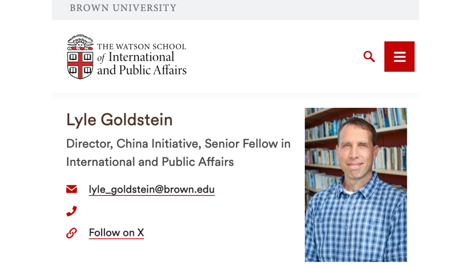Click "and Public Affairs" in the logo wordmark

pos(141,71)
